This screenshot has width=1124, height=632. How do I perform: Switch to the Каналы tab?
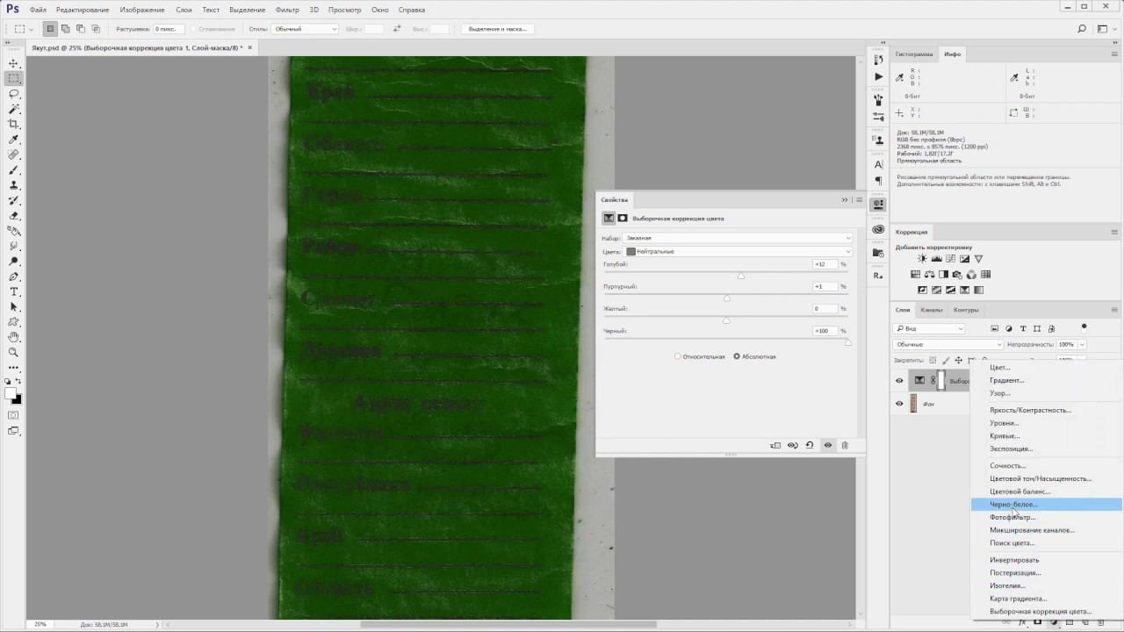(931, 309)
